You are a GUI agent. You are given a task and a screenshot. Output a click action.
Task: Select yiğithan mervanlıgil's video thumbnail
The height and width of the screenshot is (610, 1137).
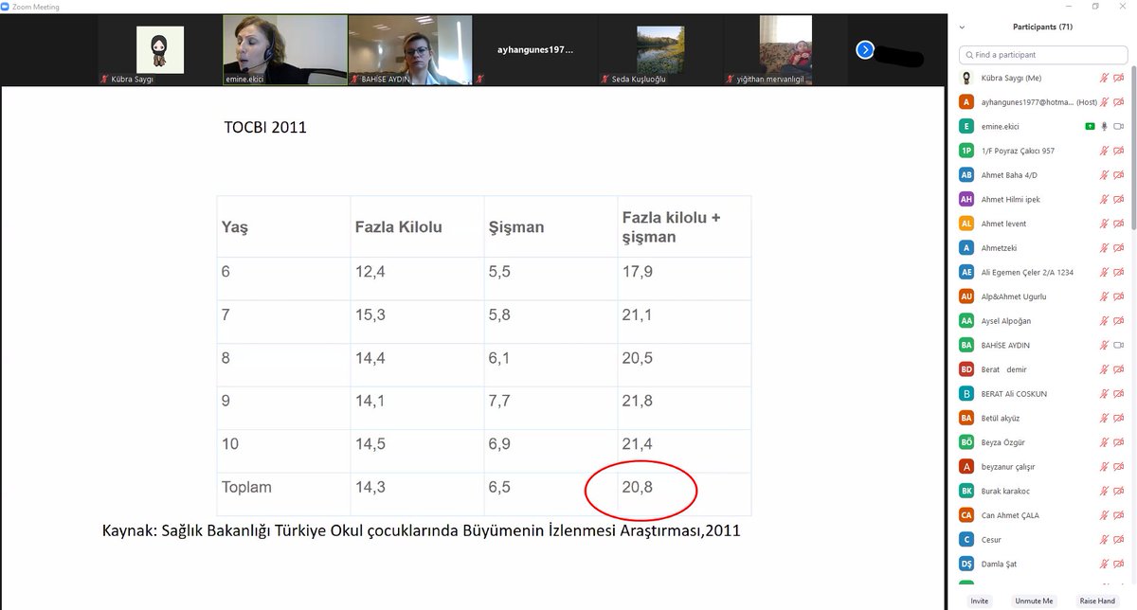(x=785, y=50)
